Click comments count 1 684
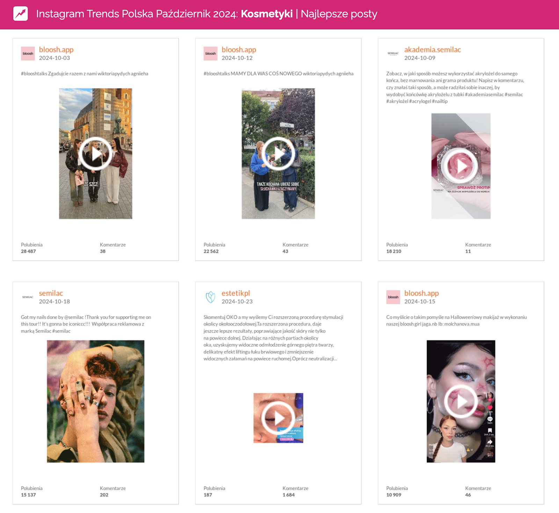This screenshot has height=513, width=559. click(x=289, y=495)
